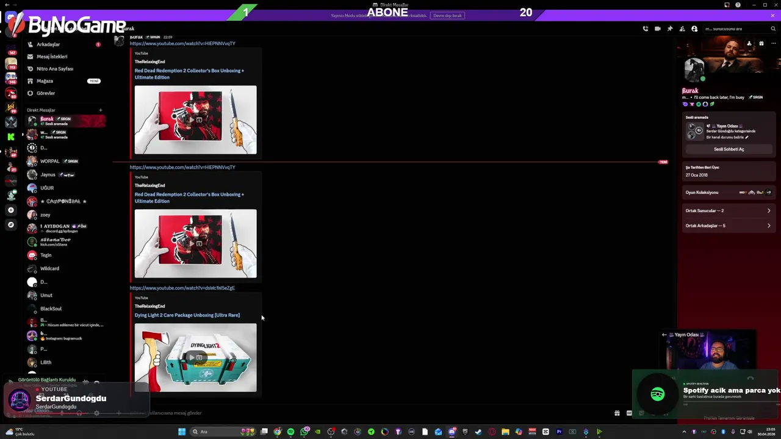Open the Windows Start menu
Screen dimensions: 781x439
pyautogui.click(x=181, y=432)
